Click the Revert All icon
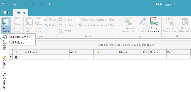The height and width of the screenshot is (92, 191). tap(39, 22)
